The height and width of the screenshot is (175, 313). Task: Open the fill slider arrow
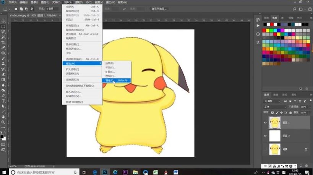310,113
